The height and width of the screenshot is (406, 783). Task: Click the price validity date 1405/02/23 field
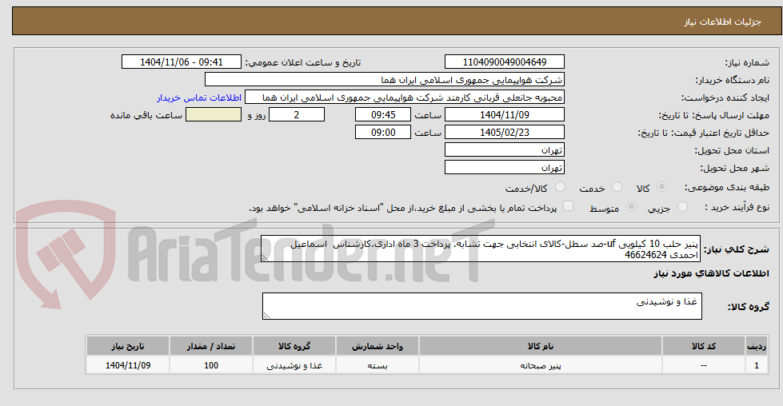505,132
